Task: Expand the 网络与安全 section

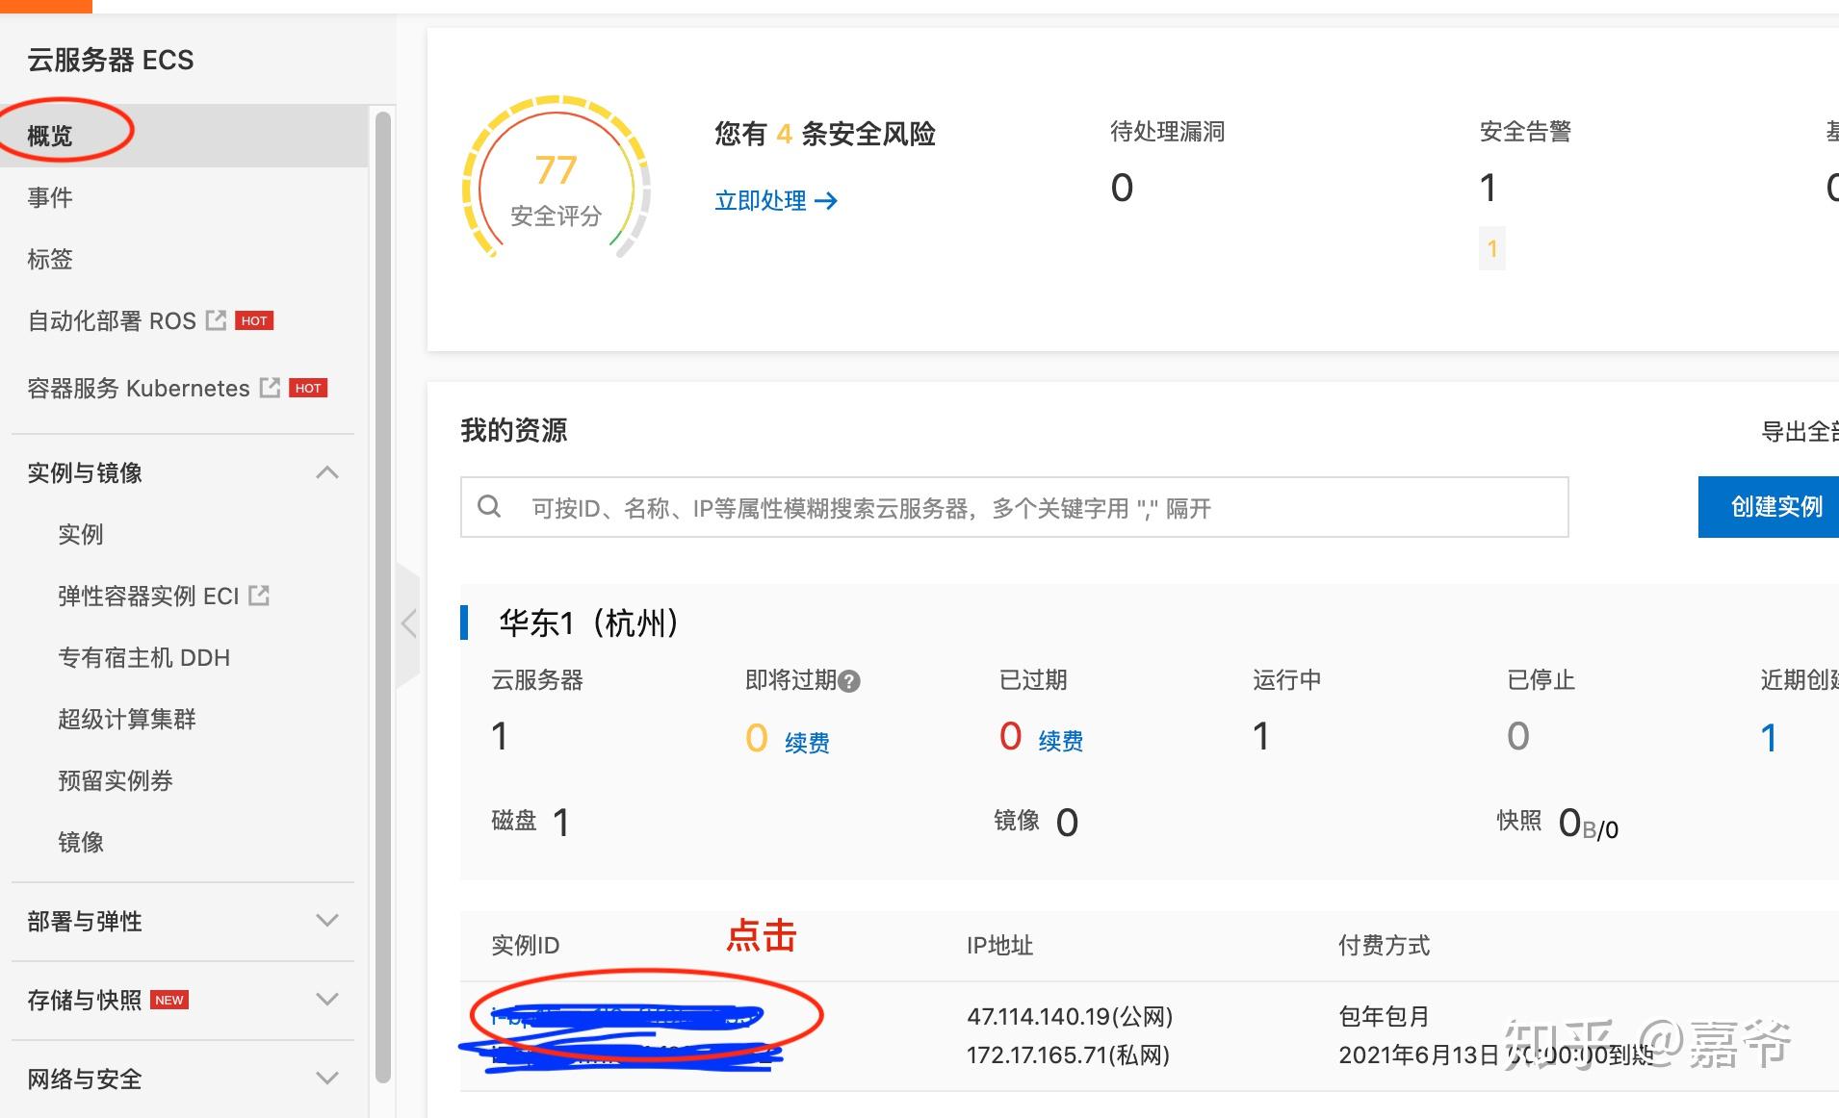Action: [327, 1079]
